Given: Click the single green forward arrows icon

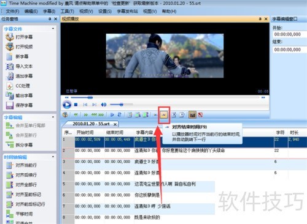Looking at the screenshot, I should coord(86,115).
